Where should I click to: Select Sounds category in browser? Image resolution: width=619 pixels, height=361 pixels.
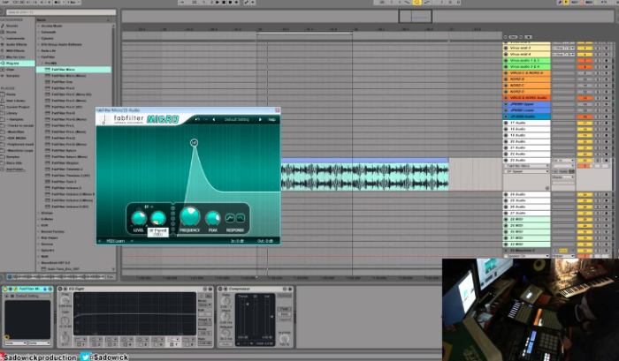click(x=11, y=26)
